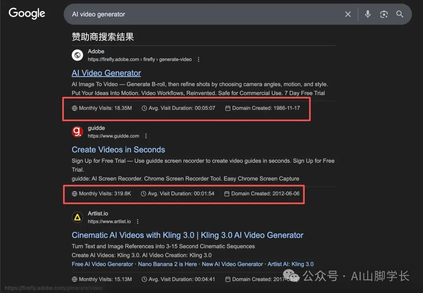
Task: Click the magnifying glass search button
Action: (x=400, y=14)
